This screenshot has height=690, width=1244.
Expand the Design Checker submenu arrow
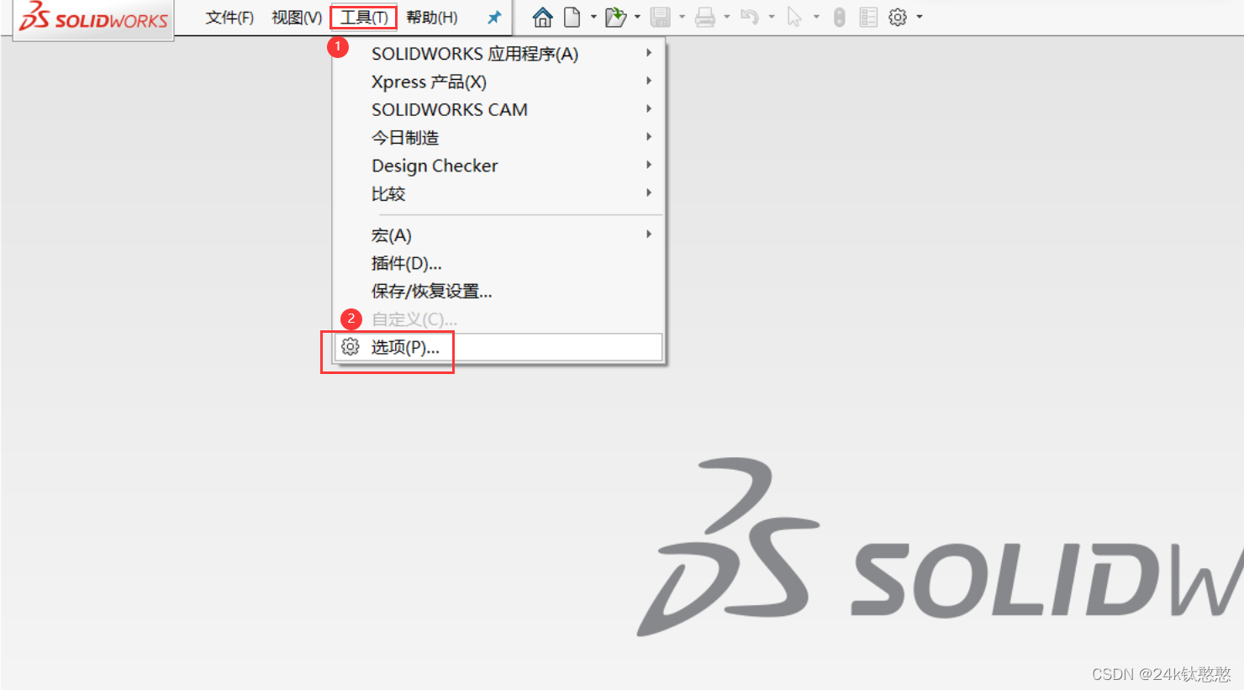(649, 165)
